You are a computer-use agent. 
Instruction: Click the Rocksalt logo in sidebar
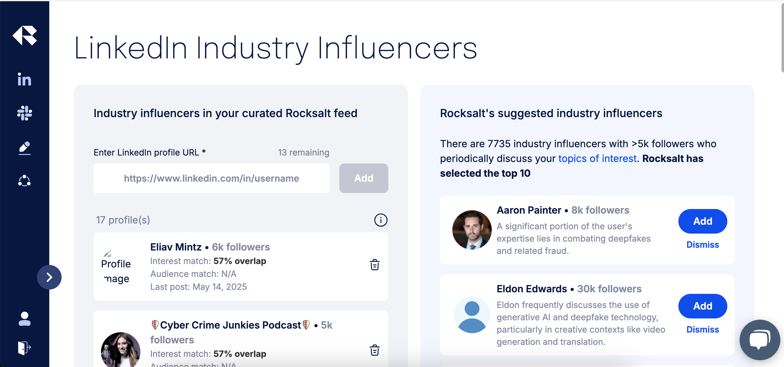point(25,35)
